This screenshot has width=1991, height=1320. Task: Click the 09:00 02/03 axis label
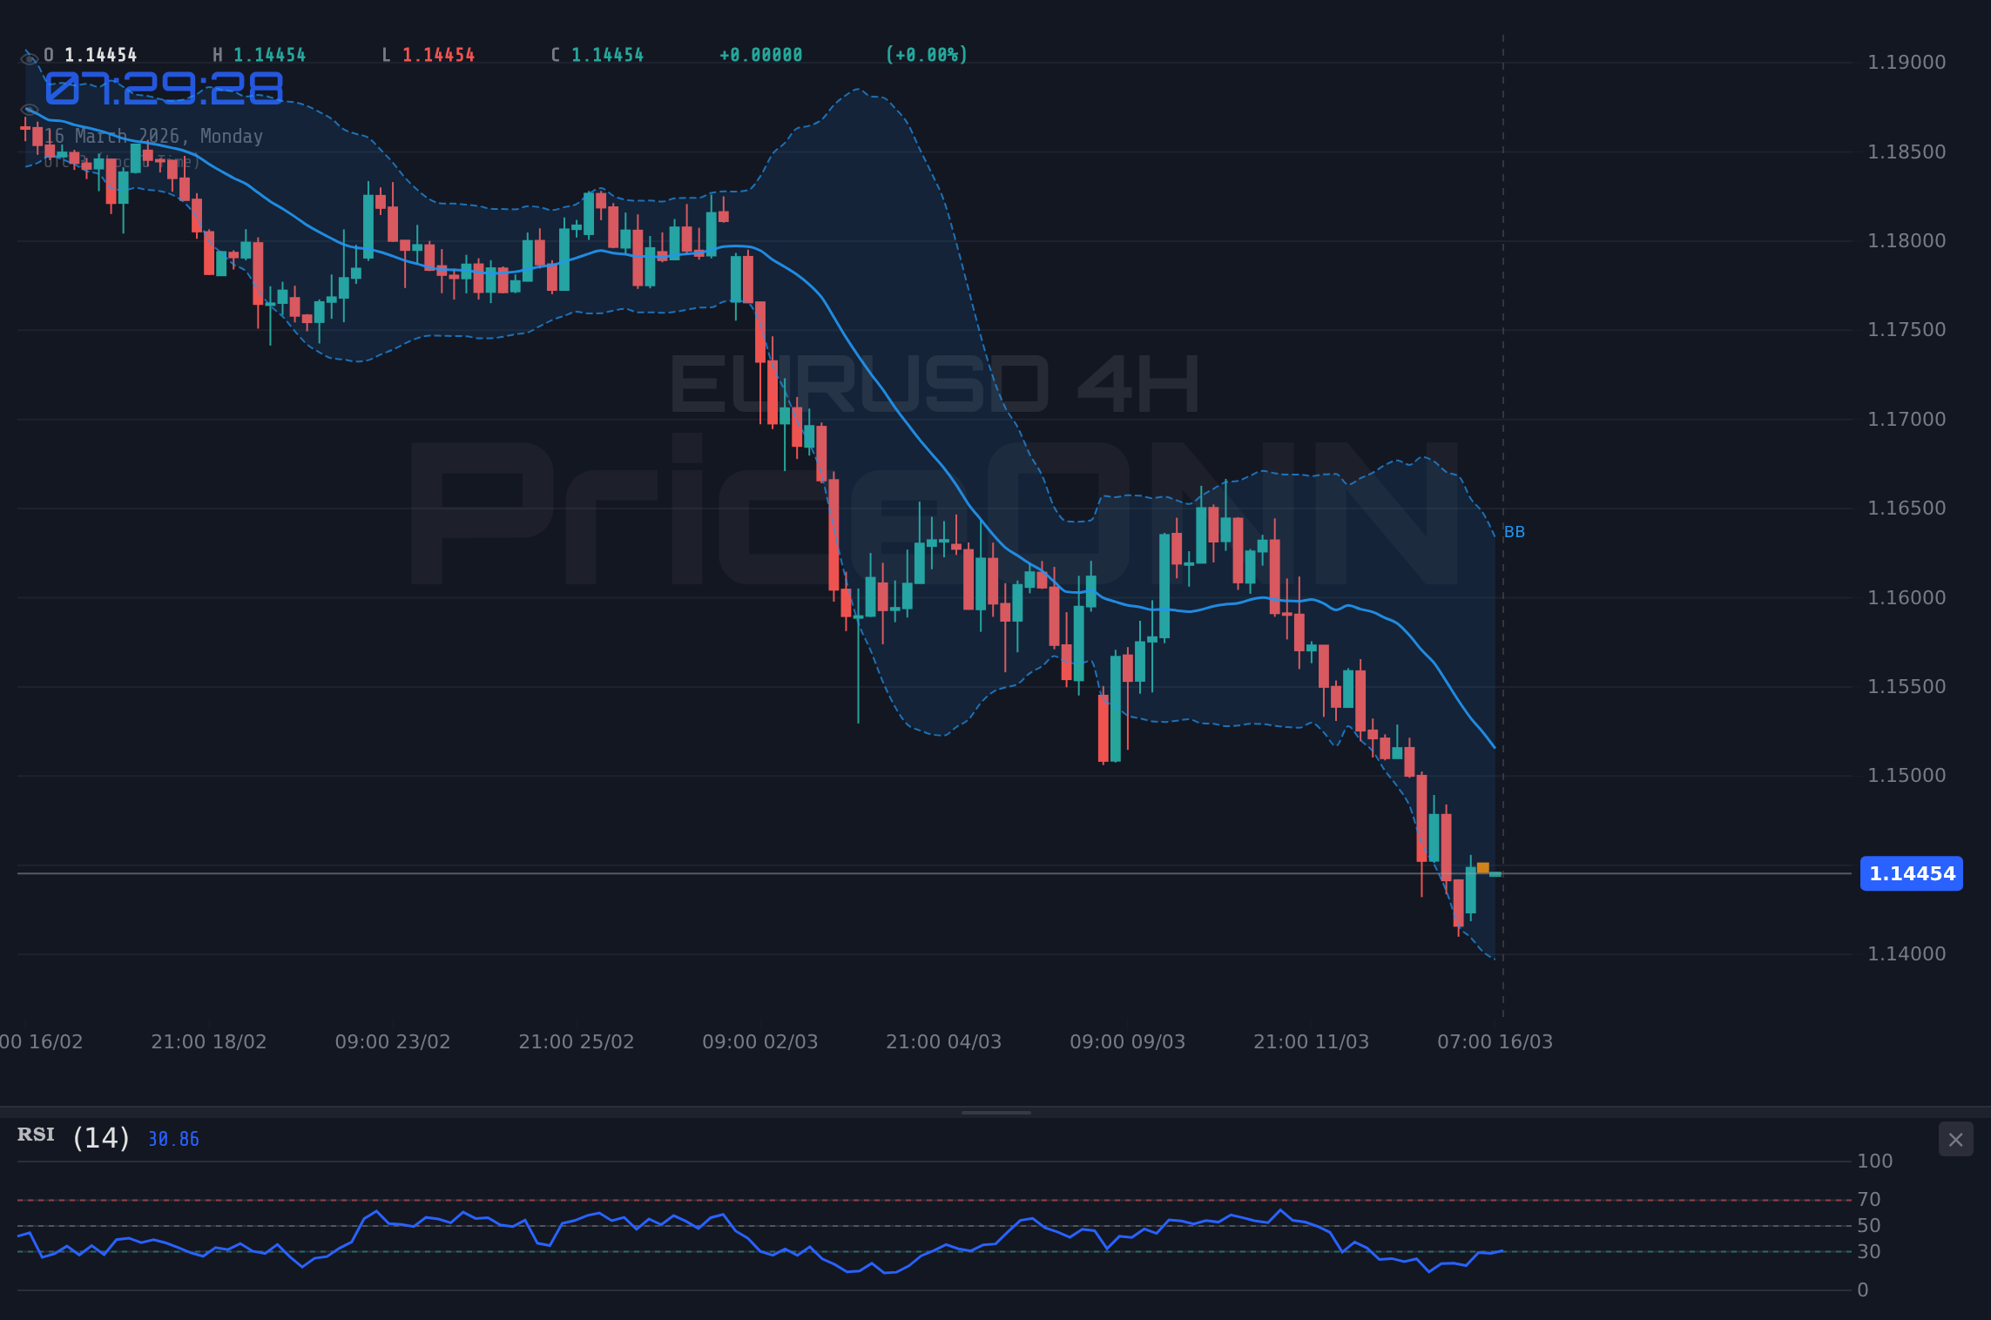(761, 1041)
